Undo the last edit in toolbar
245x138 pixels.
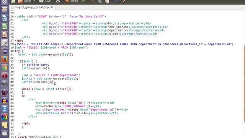pyautogui.click(x=72, y=1)
